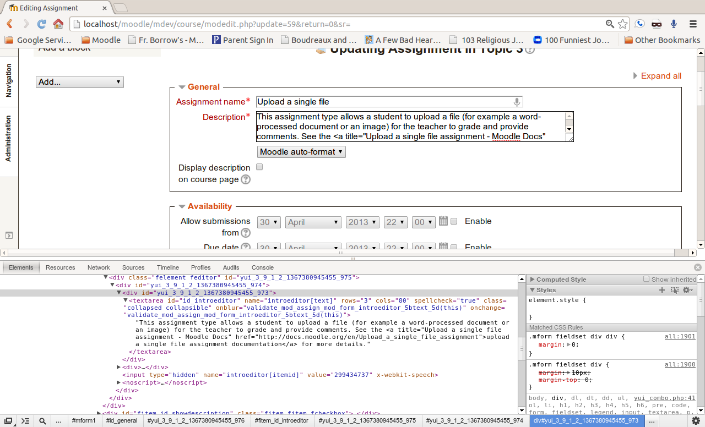Select #id_general in the breadcrumb bar
The height and width of the screenshot is (427, 705).
[x=122, y=421]
